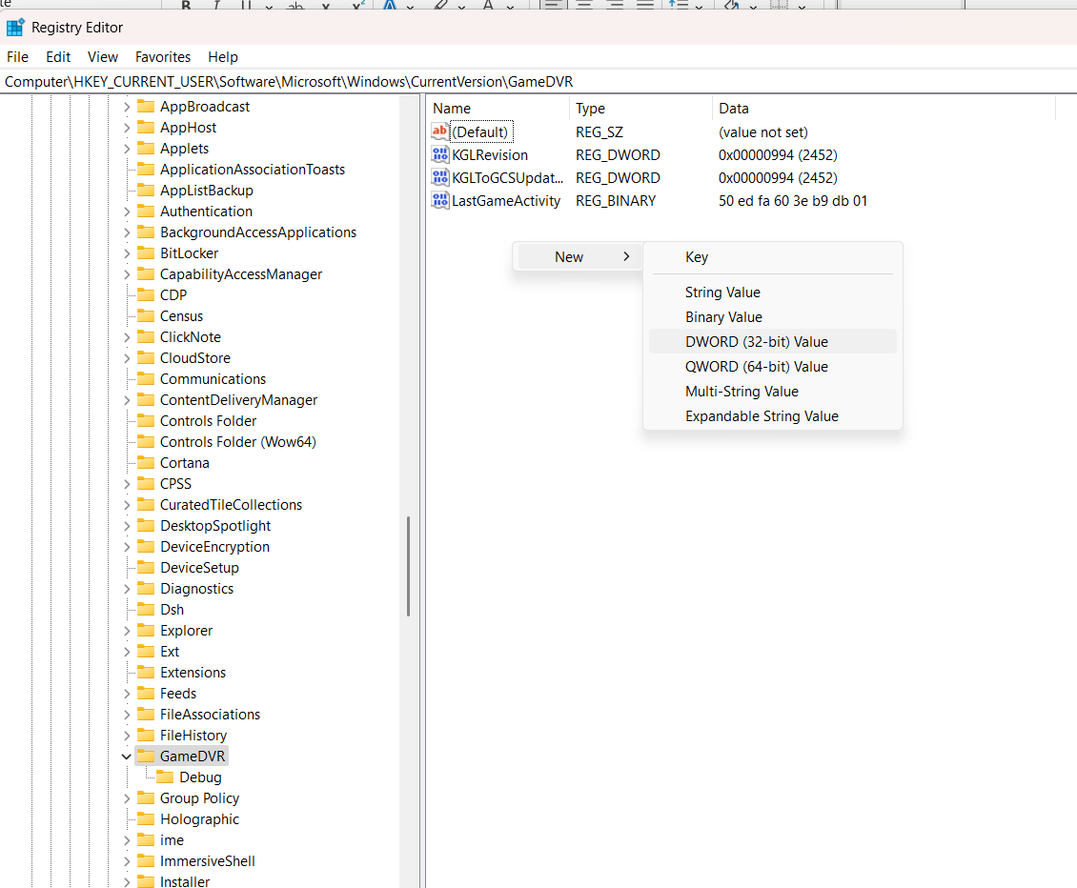Click the REG_BINARY type cell
1077x888 pixels.
coord(616,200)
